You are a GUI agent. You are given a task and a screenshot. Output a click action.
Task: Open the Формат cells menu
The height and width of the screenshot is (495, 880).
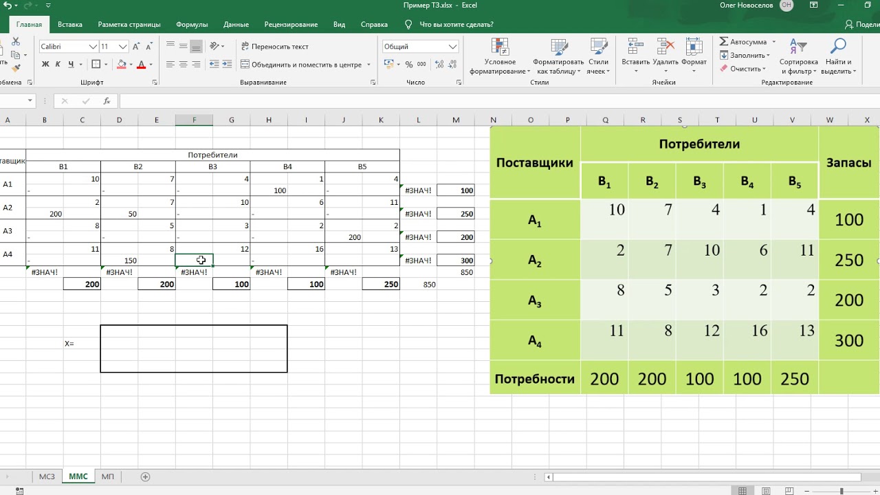point(694,56)
